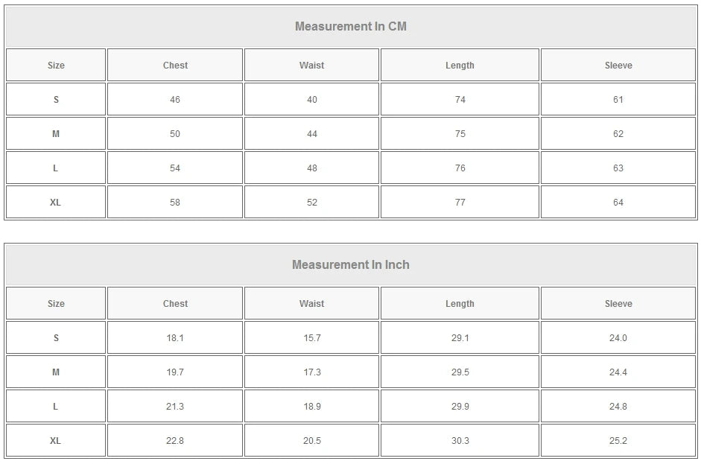
Task: Select the Chest header in the CM table
Action: coord(175,66)
